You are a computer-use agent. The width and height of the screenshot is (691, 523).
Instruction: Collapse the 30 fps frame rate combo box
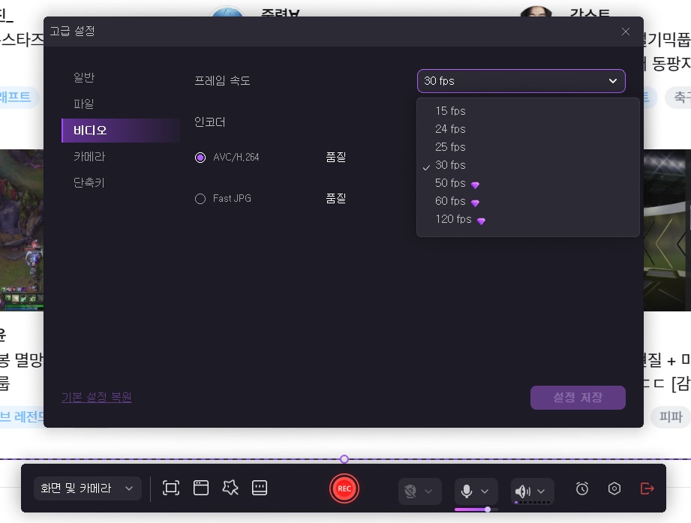coord(521,81)
